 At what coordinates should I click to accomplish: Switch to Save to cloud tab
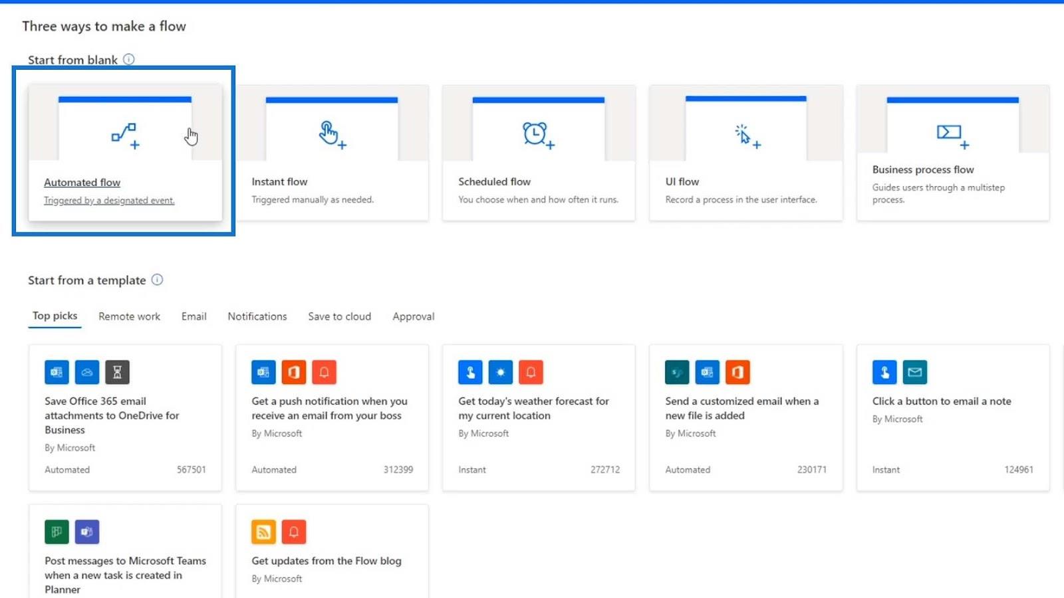339,316
